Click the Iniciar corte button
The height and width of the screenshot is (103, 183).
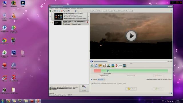[104, 76]
